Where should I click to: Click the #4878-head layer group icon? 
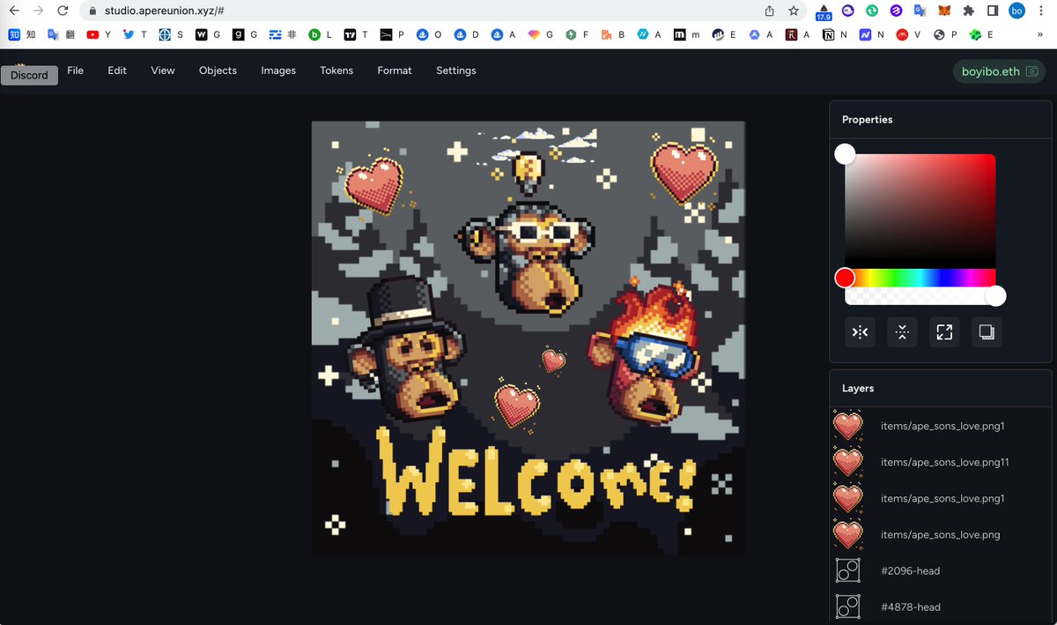847,606
